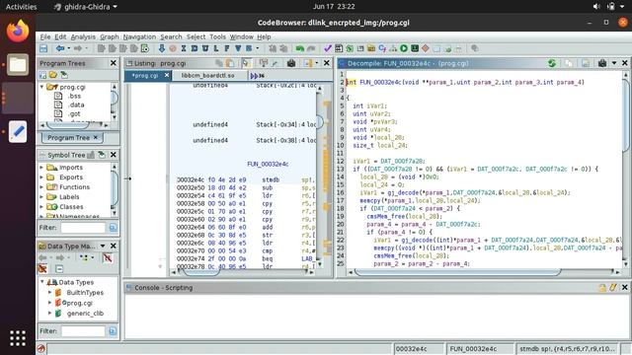Click the orange diamond toolbar icon
This screenshot has height=355, width=632.
point(426,48)
